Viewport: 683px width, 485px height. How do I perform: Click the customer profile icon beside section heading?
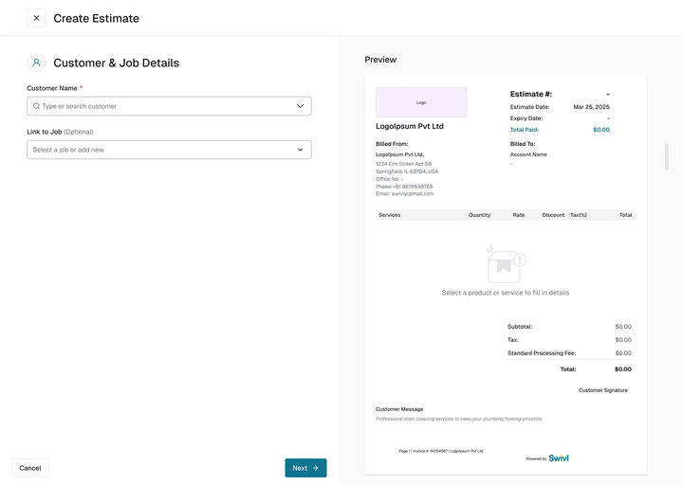pyautogui.click(x=37, y=63)
